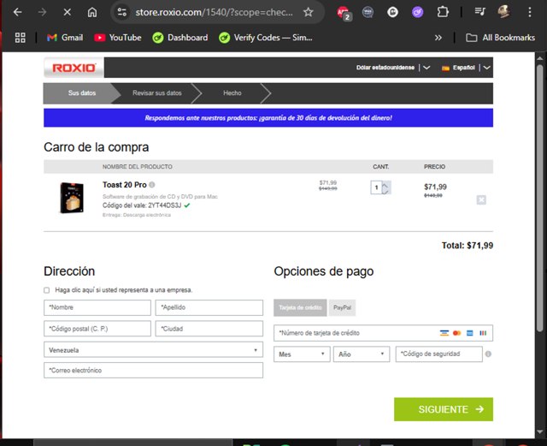Open the Dólar estadounidense currency dropdown
The width and height of the screenshot is (547, 446).
[x=393, y=68]
